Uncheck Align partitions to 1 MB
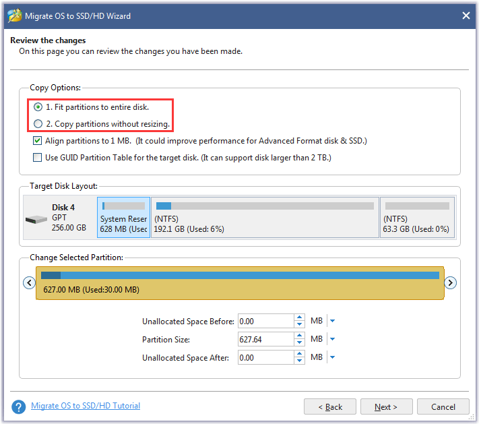The width and height of the screenshot is (479, 424). [37, 141]
